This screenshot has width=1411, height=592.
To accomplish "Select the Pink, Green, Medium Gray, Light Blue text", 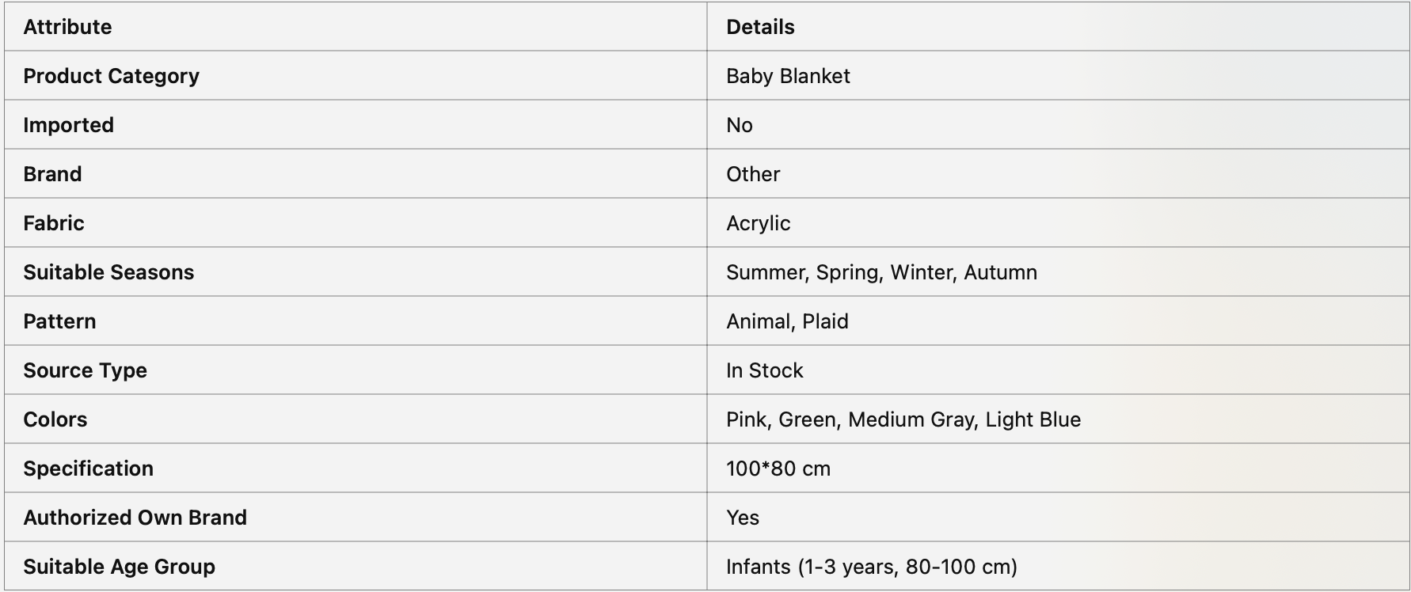I will tap(903, 419).
